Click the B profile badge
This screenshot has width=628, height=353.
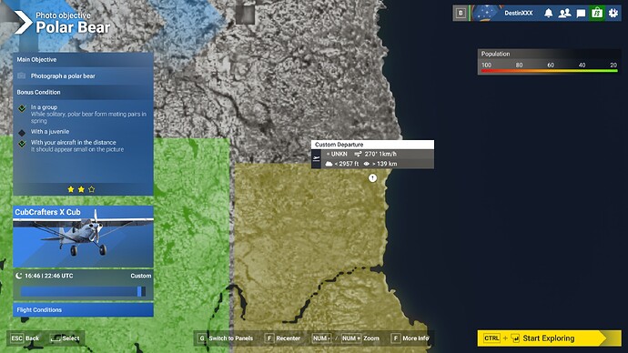(x=461, y=13)
